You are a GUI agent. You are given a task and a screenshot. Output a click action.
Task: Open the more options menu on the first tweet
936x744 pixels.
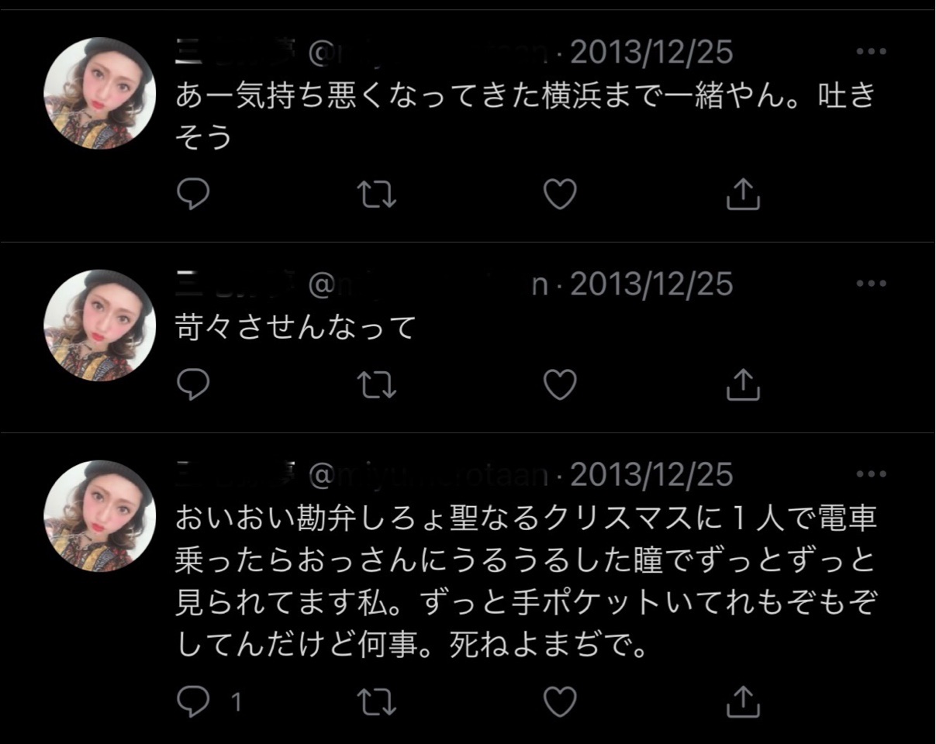click(x=872, y=50)
